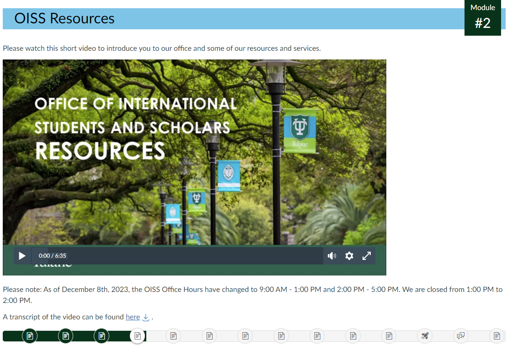The image size is (518, 356).
Task: Click the rocket icon in the progress bar
Action: click(x=425, y=335)
